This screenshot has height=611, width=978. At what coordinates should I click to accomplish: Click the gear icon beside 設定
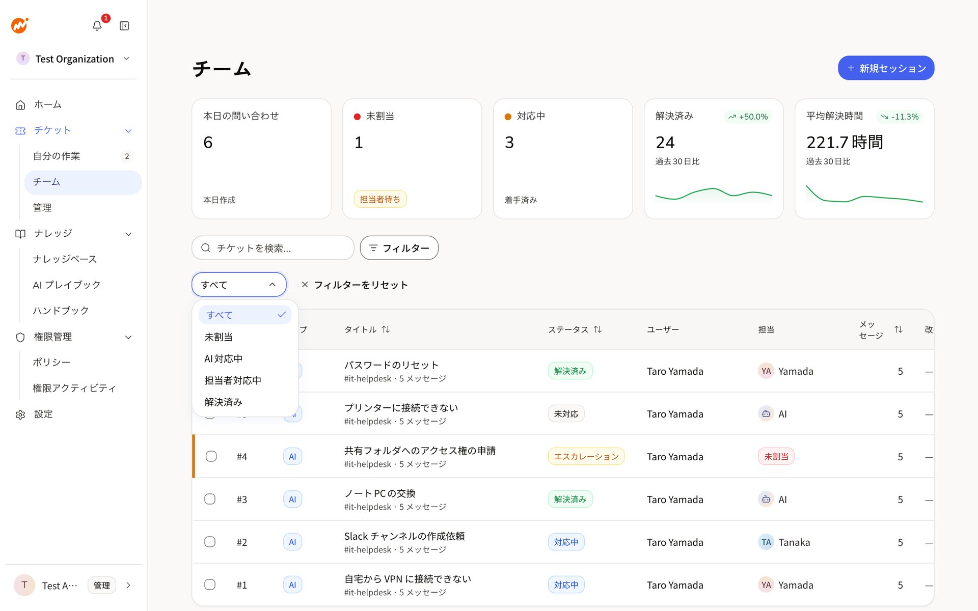pyautogui.click(x=20, y=414)
